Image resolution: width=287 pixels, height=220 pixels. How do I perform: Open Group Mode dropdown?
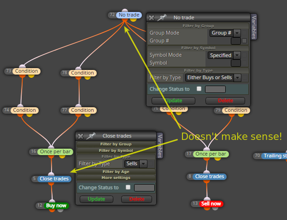coord(237,33)
